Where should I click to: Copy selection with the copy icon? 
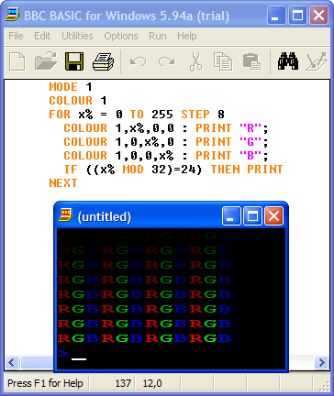[x=223, y=61]
